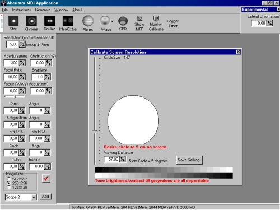
Task: Close the Calibrate Screen Resolution dialog
Action: point(238,52)
